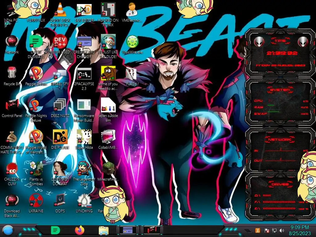Click the right alien head in TIME widget
The width and height of the screenshot is (316, 237).
(x=303, y=42)
